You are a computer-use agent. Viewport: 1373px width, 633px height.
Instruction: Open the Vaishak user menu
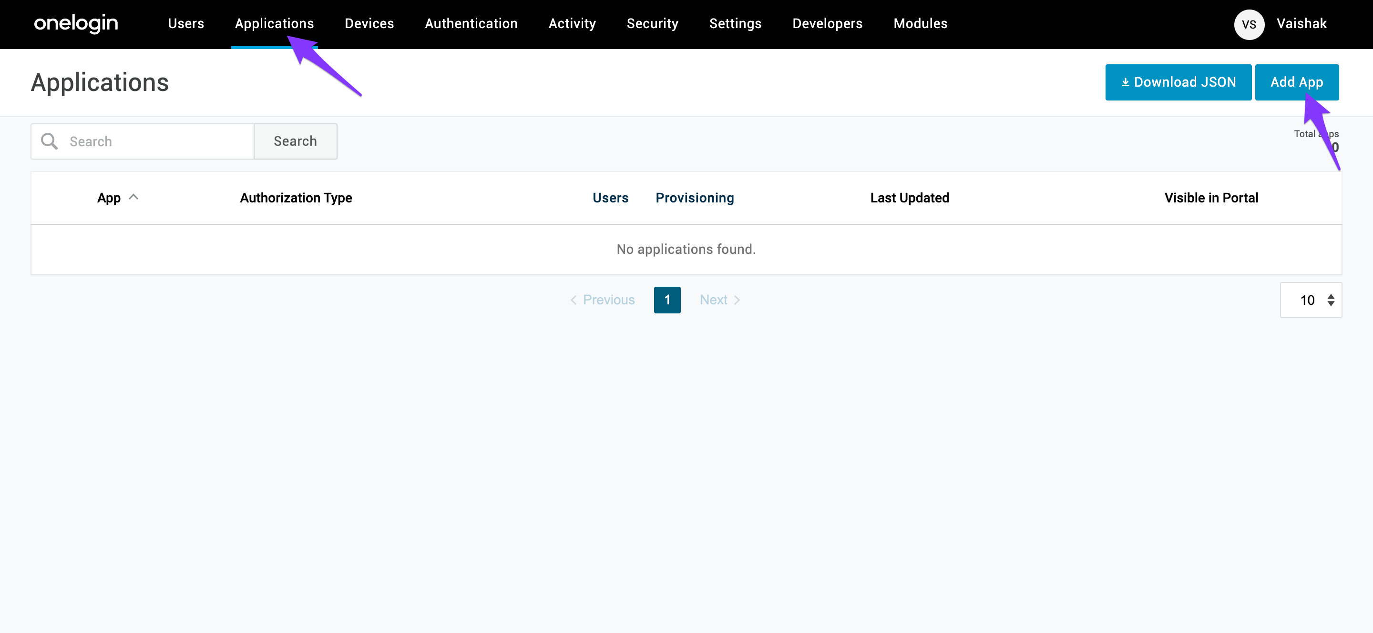(1301, 23)
